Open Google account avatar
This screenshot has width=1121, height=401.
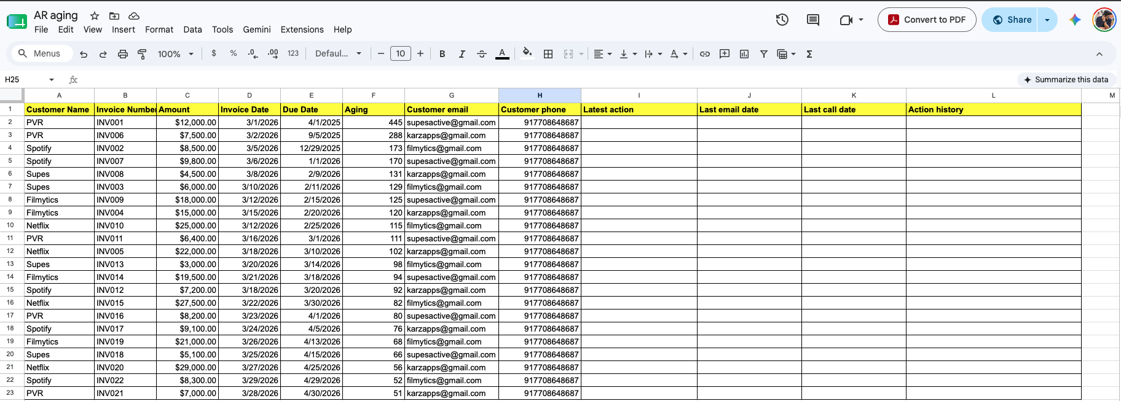click(1104, 20)
